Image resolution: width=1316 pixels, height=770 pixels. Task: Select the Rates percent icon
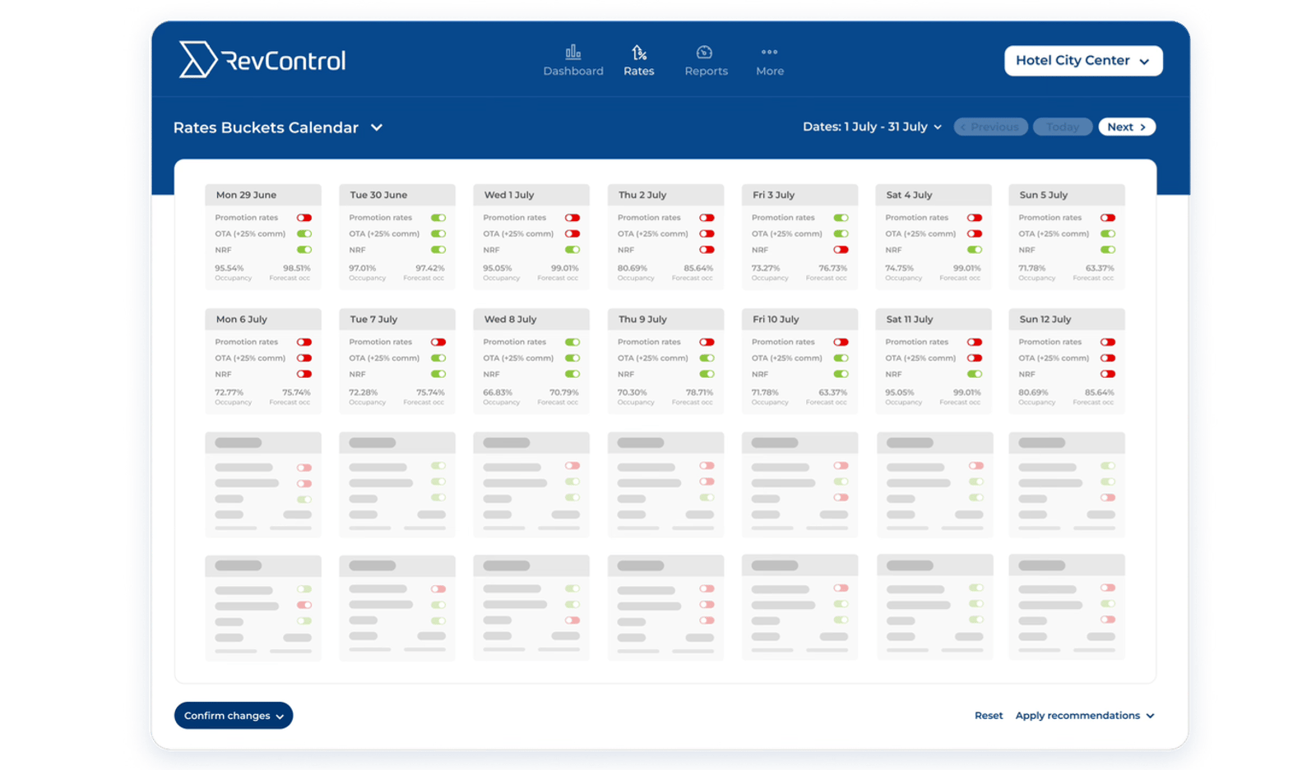pyautogui.click(x=639, y=53)
